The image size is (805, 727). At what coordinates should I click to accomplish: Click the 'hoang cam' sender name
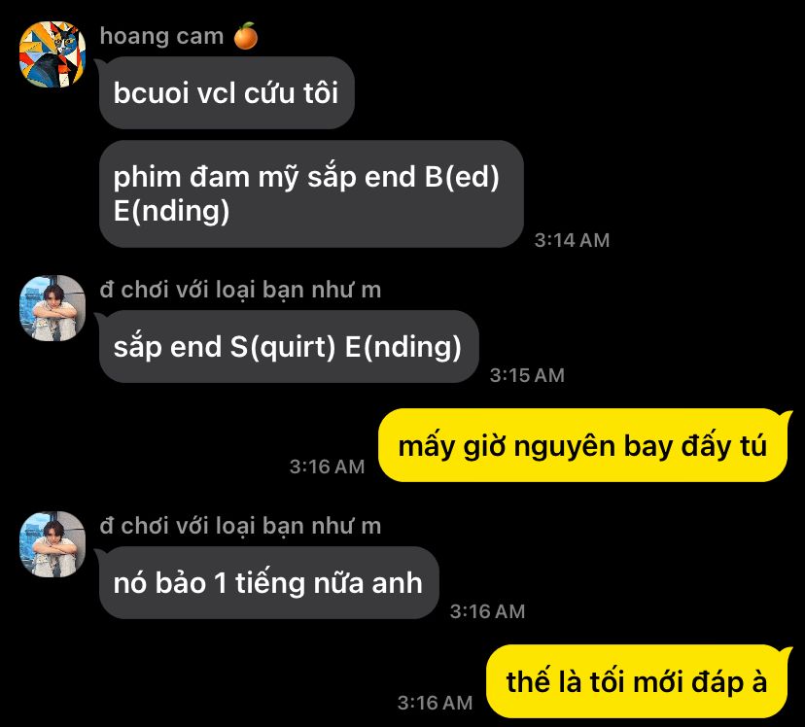161,36
